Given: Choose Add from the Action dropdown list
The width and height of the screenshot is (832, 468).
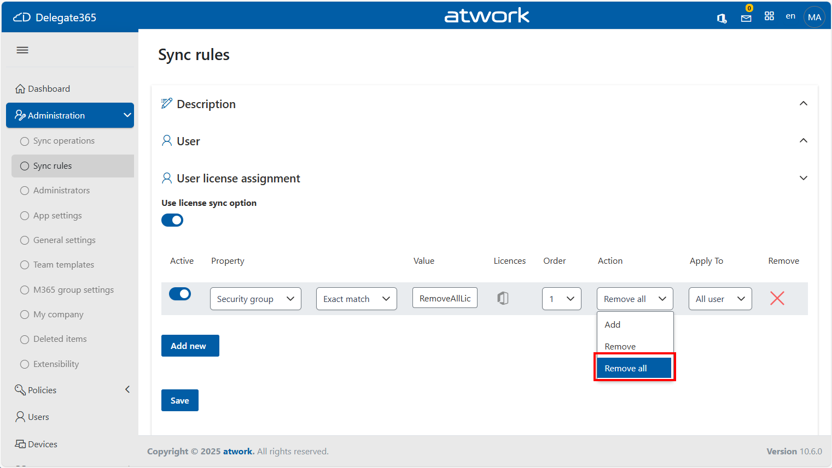Looking at the screenshot, I should (613, 324).
